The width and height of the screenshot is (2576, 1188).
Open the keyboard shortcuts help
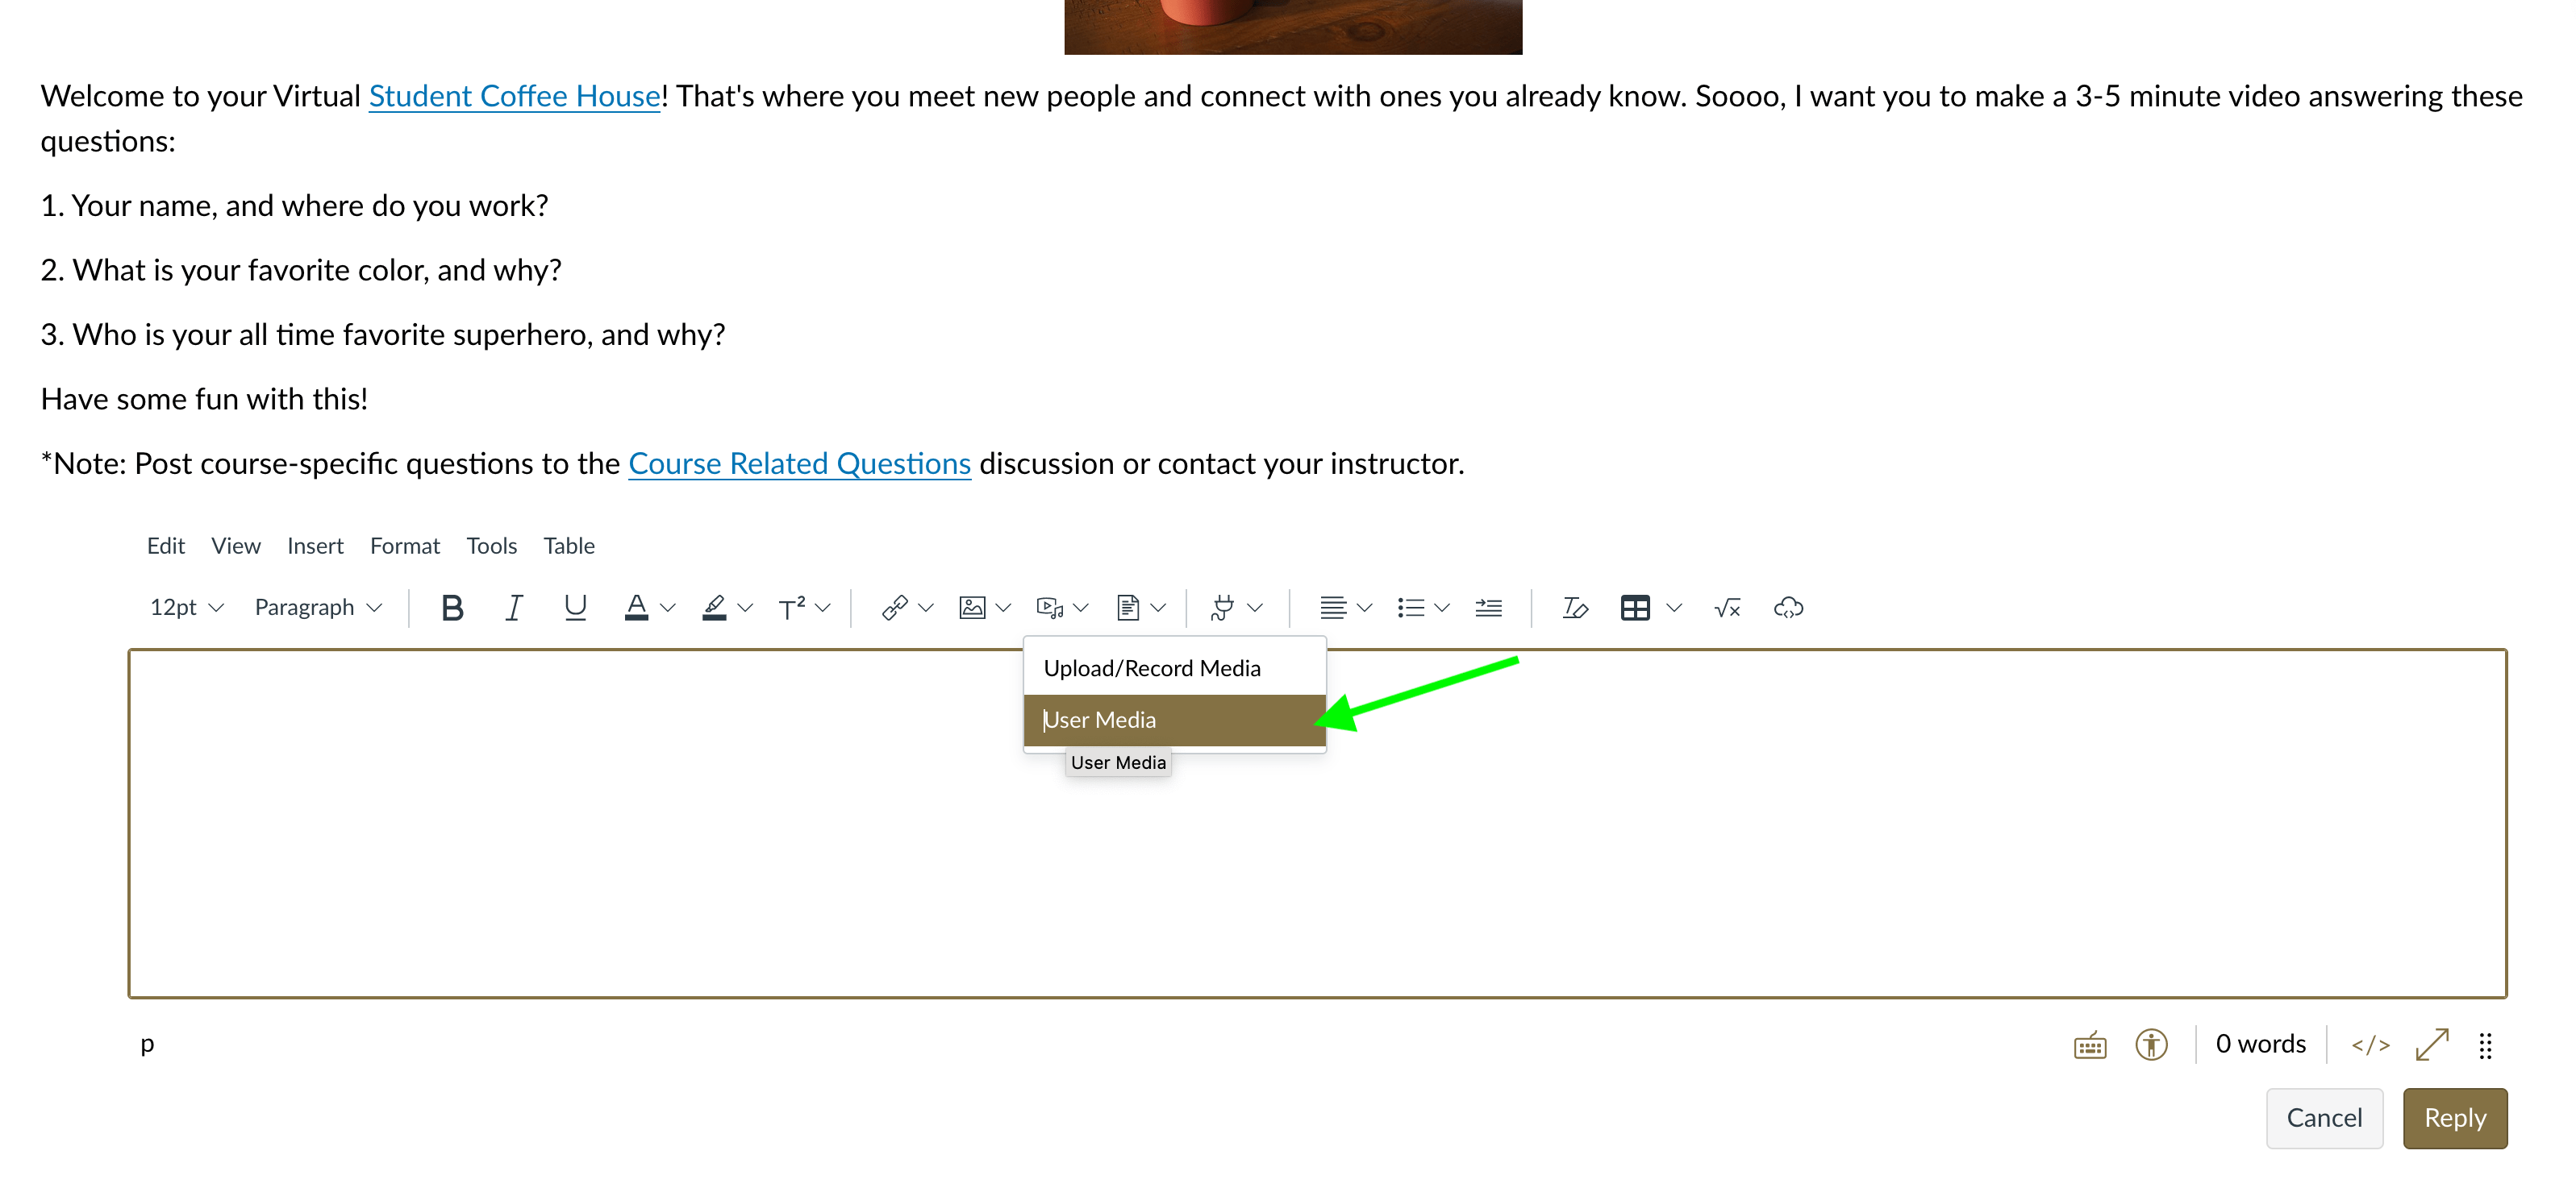[2088, 1044]
